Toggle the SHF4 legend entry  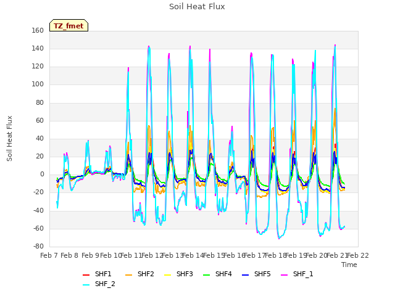217,274
